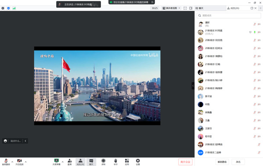Open the speaker view layout dropdown

[x=171, y=8]
